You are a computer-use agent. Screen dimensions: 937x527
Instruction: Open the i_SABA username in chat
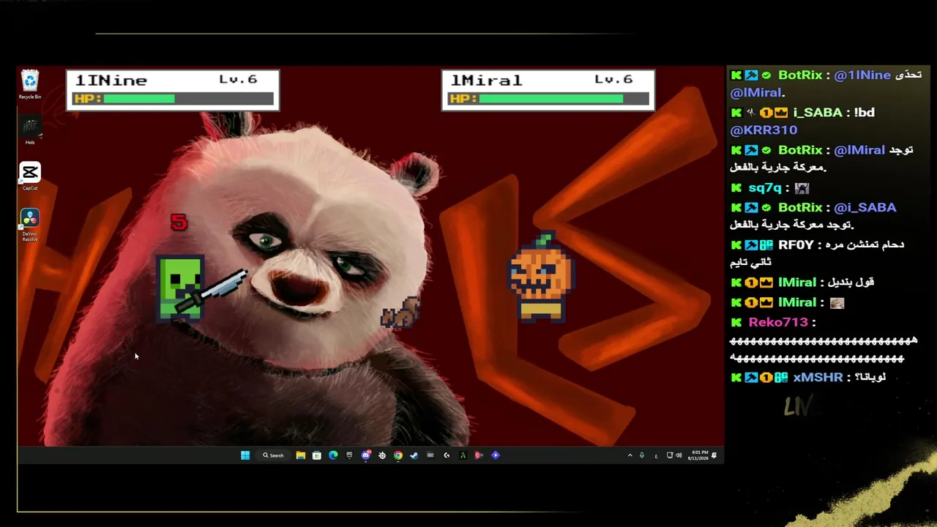pos(818,113)
